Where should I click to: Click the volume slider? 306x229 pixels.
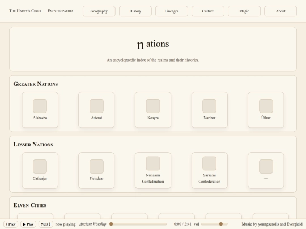click(214, 224)
